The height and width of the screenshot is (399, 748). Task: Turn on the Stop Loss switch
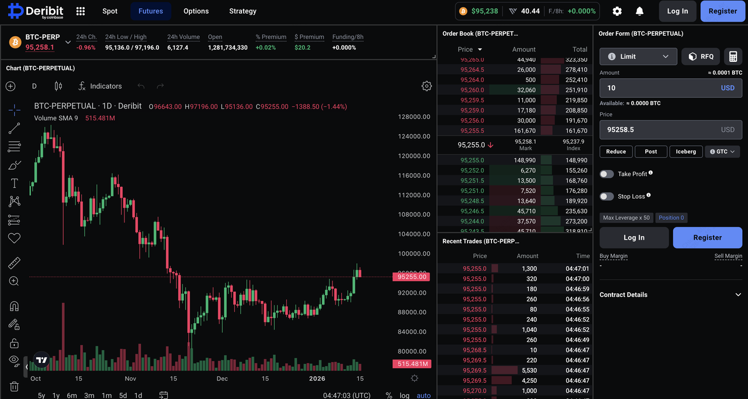(607, 197)
